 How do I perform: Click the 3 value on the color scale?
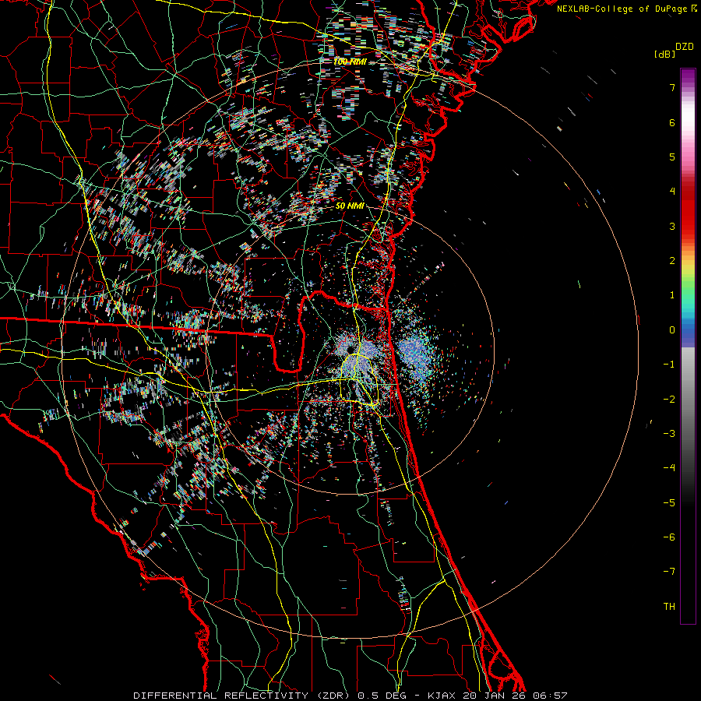pyautogui.click(x=672, y=226)
